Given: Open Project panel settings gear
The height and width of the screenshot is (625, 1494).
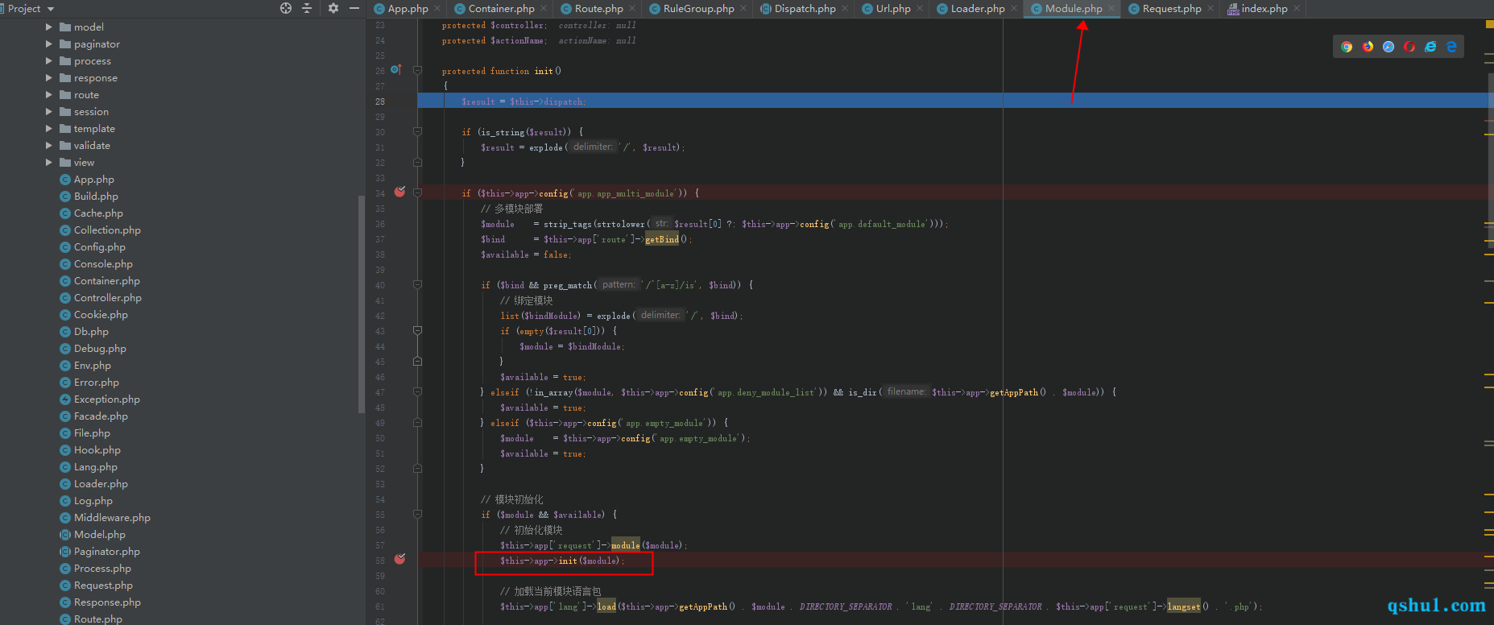Looking at the screenshot, I should point(333,8).
